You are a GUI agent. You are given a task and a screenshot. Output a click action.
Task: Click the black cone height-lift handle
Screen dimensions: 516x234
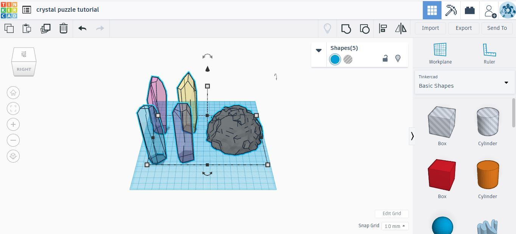pos(207,69)
